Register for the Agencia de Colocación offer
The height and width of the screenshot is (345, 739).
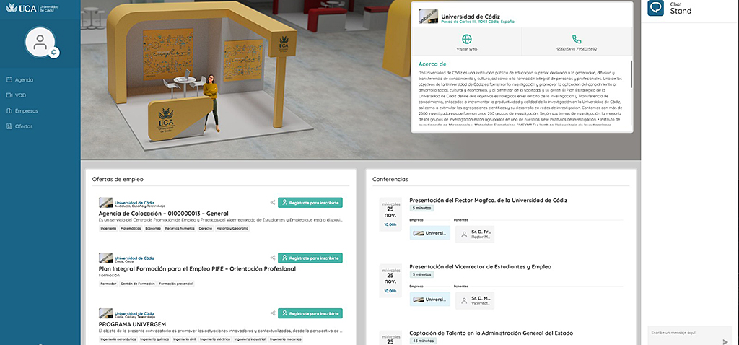click(310, 203)
